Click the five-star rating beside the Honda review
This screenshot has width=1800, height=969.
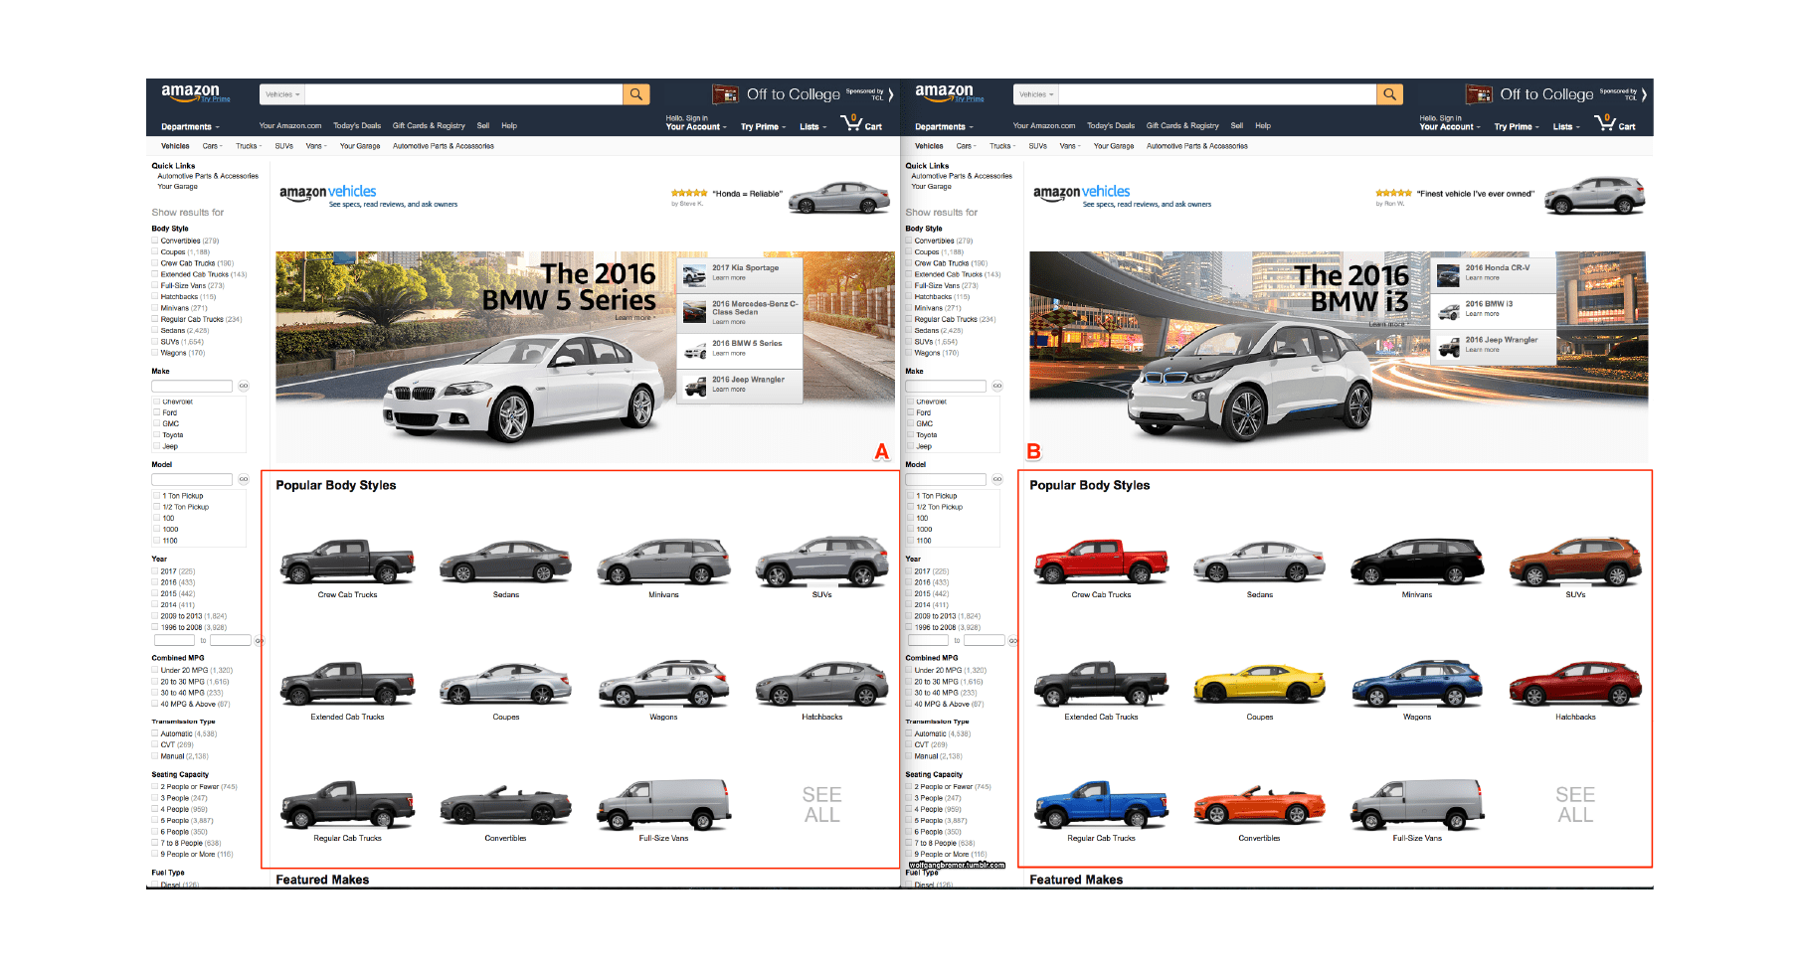tap(688, 191)
